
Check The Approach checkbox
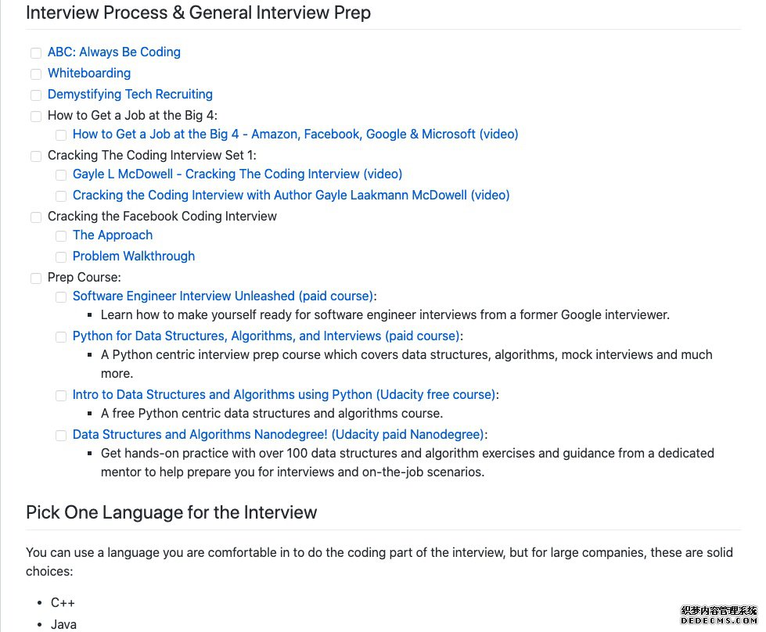[61, 236]
